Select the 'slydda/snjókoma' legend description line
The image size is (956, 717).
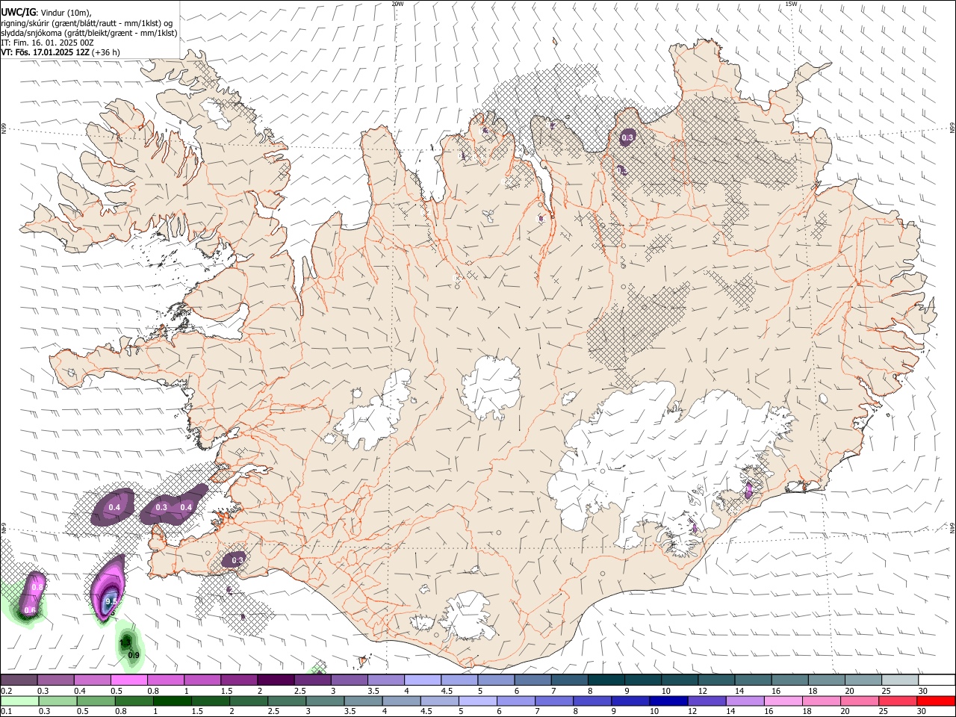point(90,33)
